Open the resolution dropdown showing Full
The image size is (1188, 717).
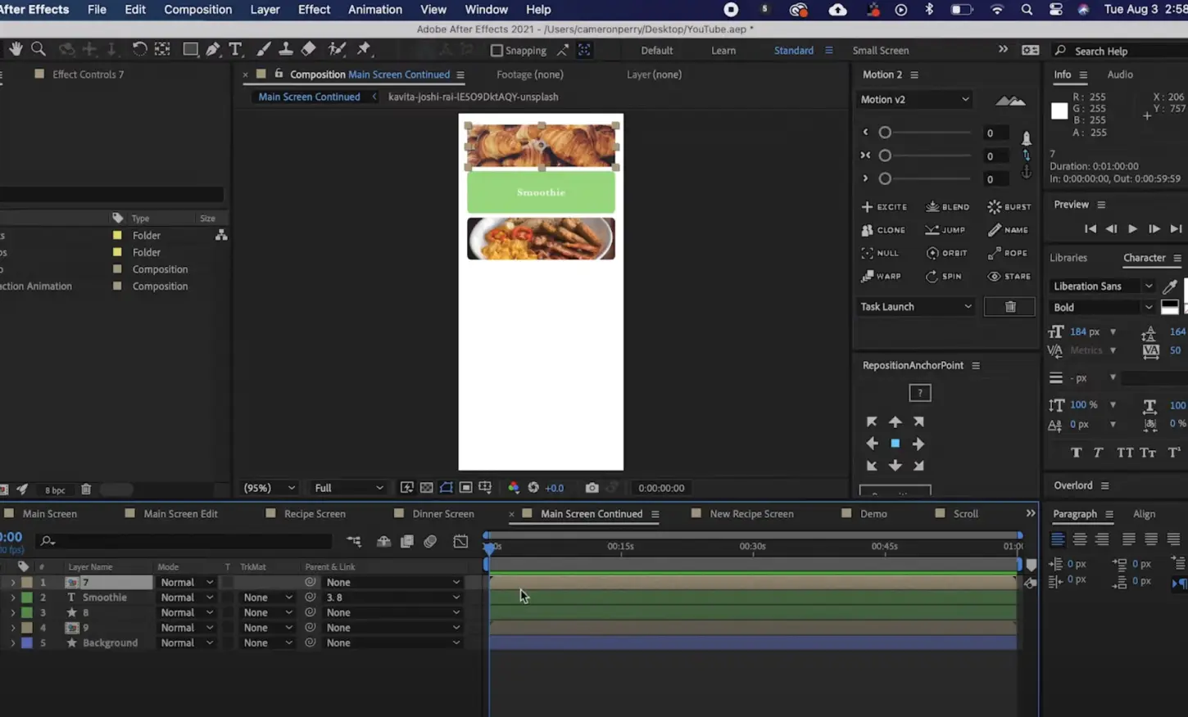(347, 487)
